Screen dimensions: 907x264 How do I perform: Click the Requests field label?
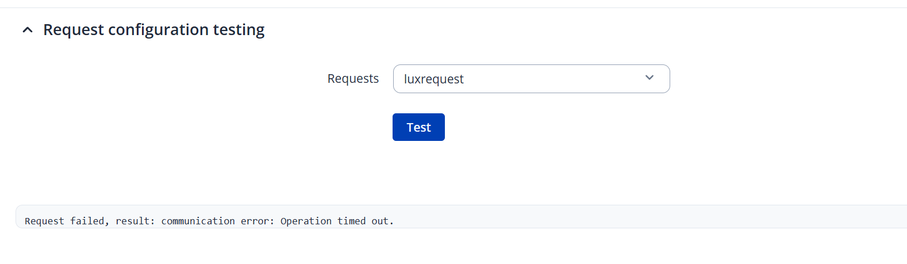pos(353,79)
